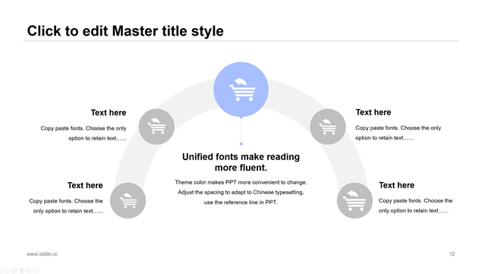
Task: Open the www.islide.cc footer link
Action: click(42, 254)
